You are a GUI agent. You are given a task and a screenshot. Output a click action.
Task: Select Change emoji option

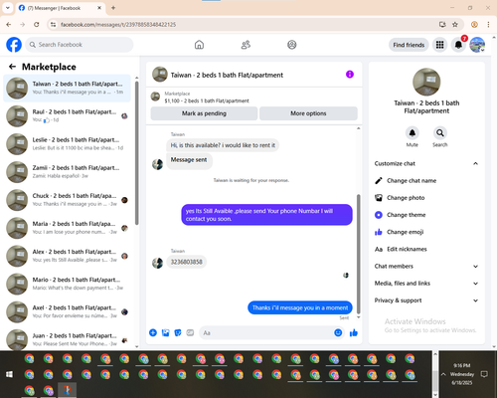[426, 232]
